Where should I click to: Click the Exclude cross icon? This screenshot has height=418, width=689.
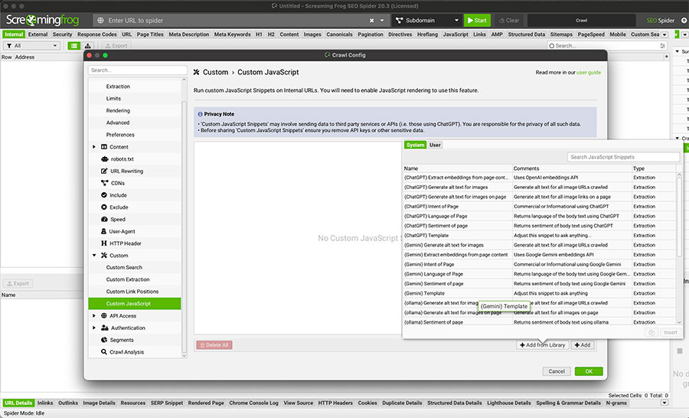click(x=104, y=207)
